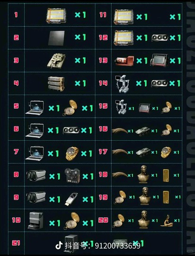This screenshot has height=256, width=195.
Task: Click the robot arm item in row 14
Action: tap(122, 84)
